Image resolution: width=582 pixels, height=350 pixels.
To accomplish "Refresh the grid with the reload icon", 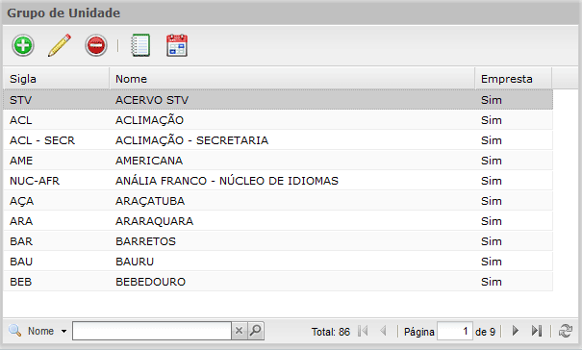I will 566,331.
